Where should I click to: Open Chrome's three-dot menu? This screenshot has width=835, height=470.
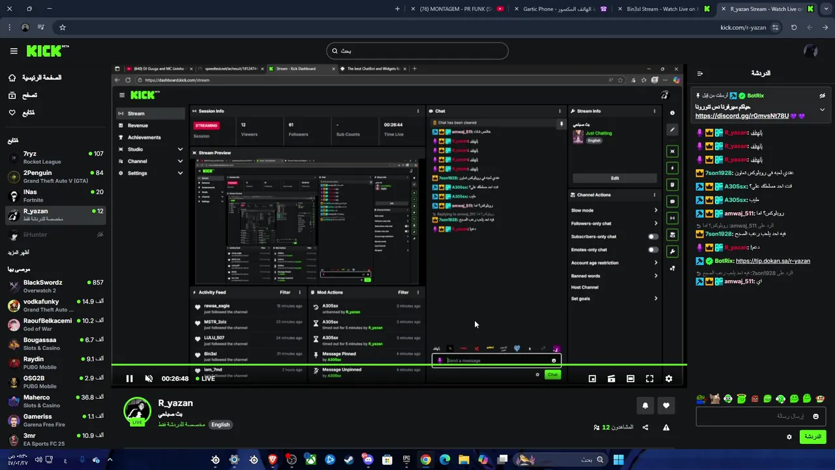[9, 27]
